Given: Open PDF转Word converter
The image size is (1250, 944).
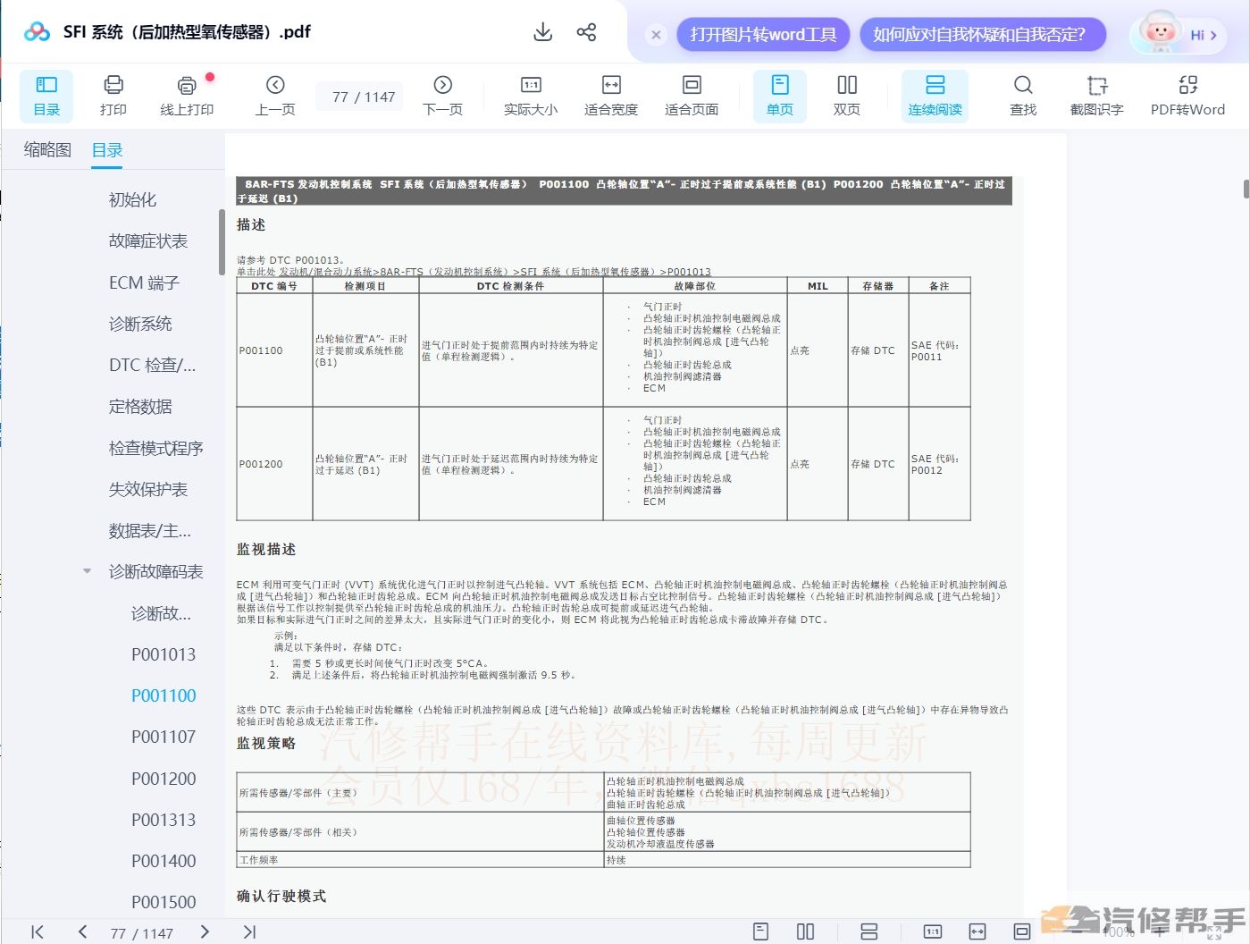Looking at the screenshot, I should pos(1187,96).
